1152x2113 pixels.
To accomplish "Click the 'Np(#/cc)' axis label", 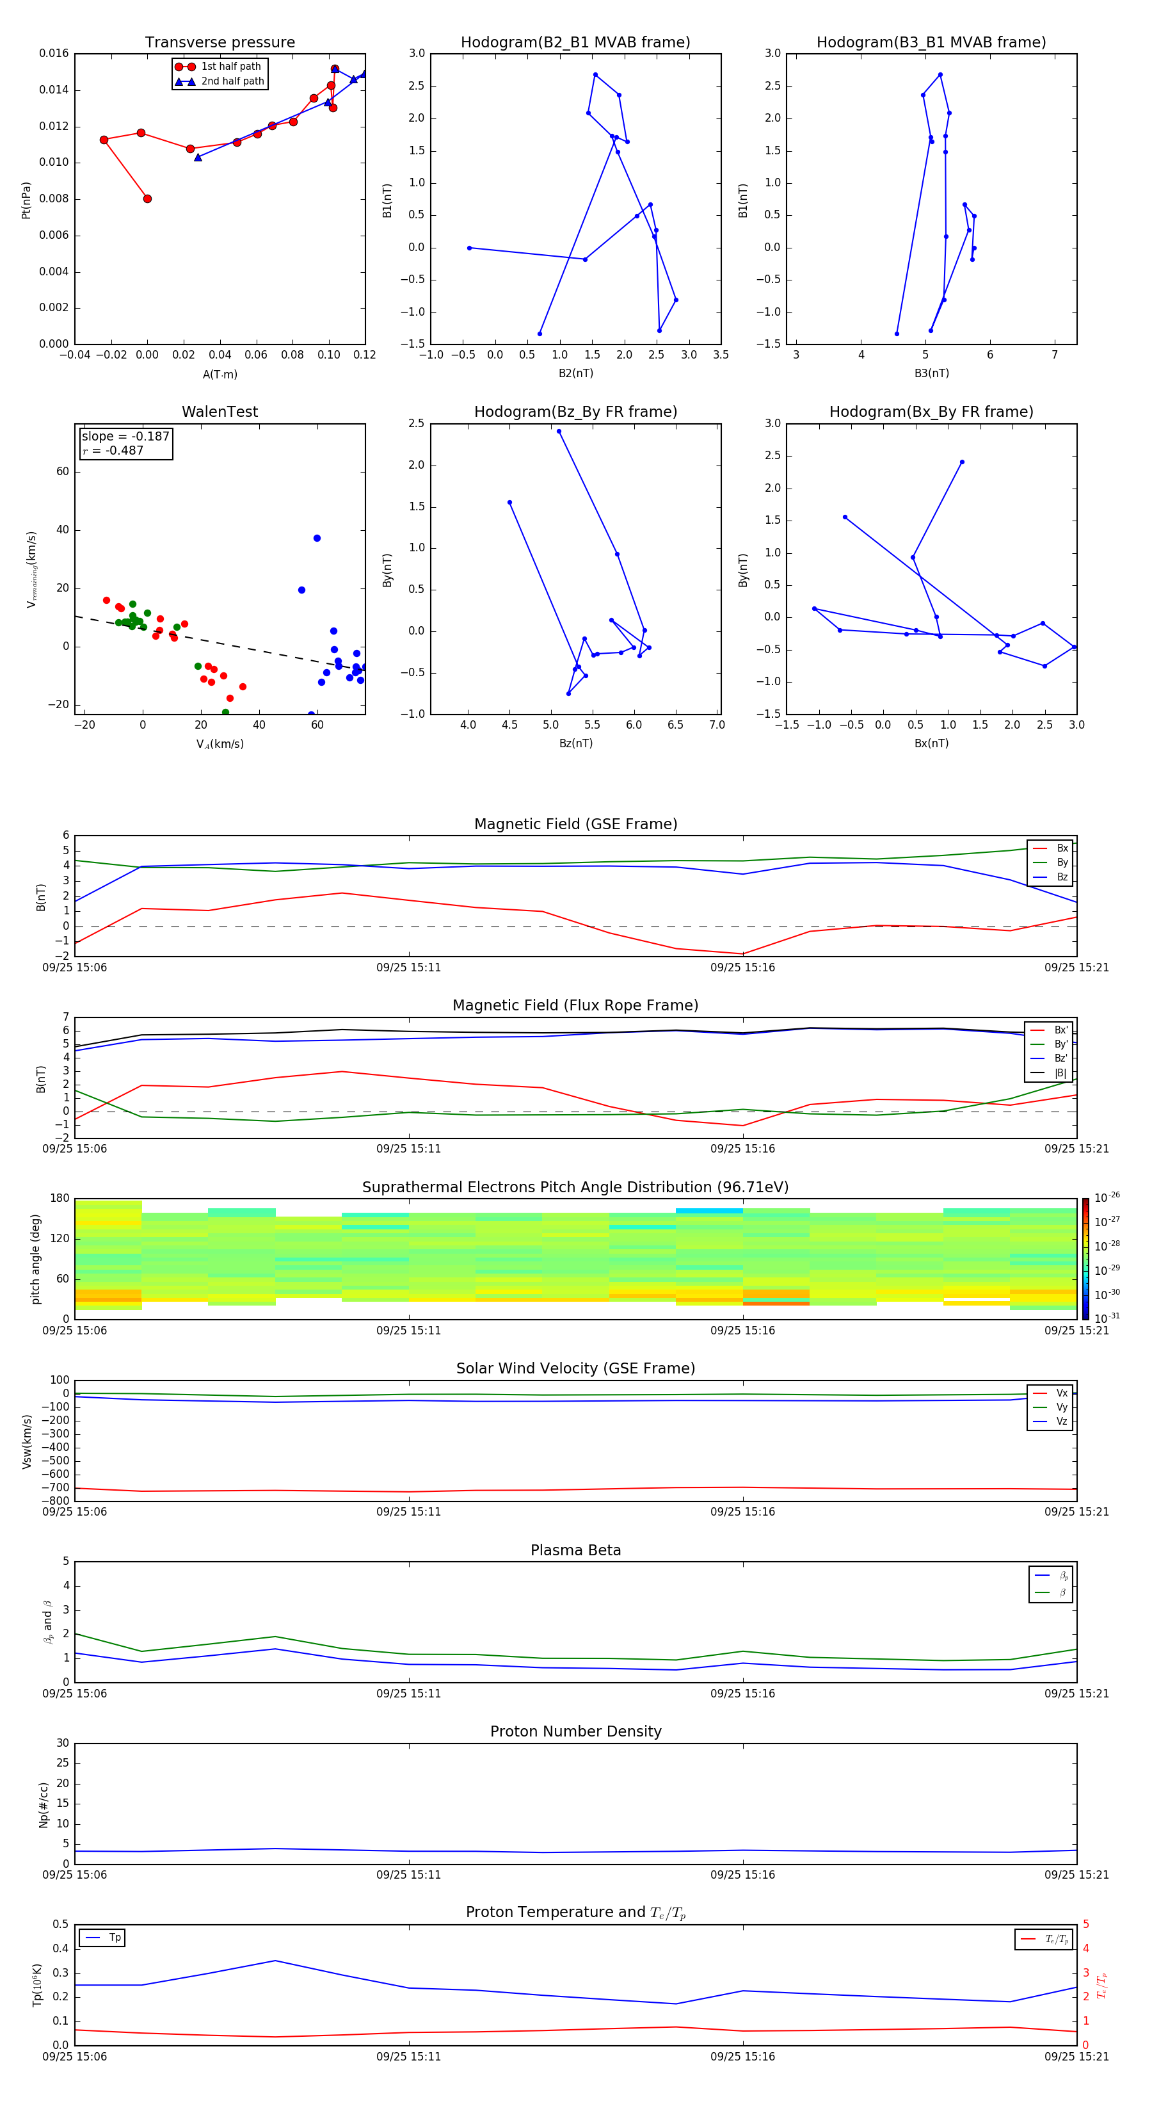I will (44, 1804).
